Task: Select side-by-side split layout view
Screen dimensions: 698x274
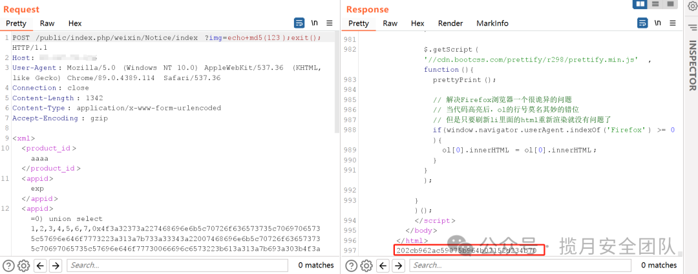Action: 640,4
